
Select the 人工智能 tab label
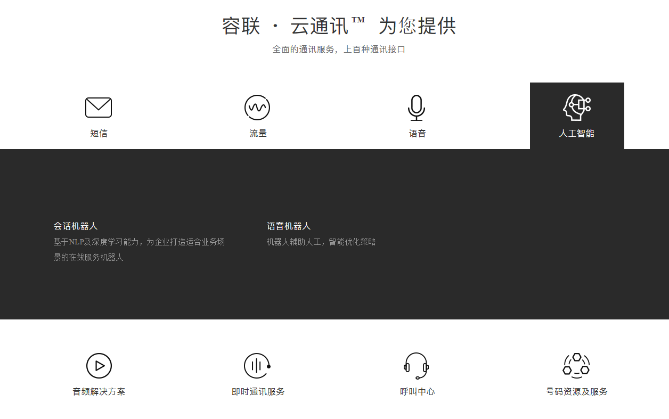click(576, 133)
